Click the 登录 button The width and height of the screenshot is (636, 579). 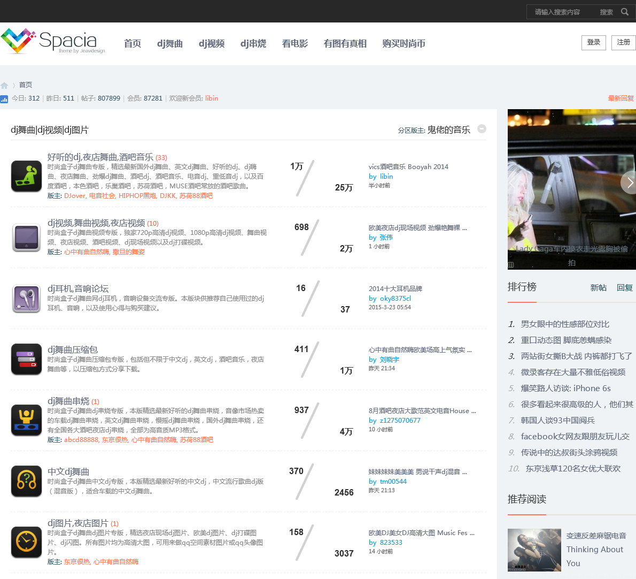(x=593, y=42)
